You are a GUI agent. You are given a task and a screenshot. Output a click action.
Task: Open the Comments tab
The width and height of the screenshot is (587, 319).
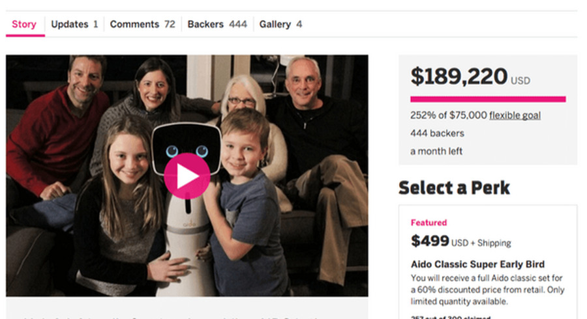point(142,25)
